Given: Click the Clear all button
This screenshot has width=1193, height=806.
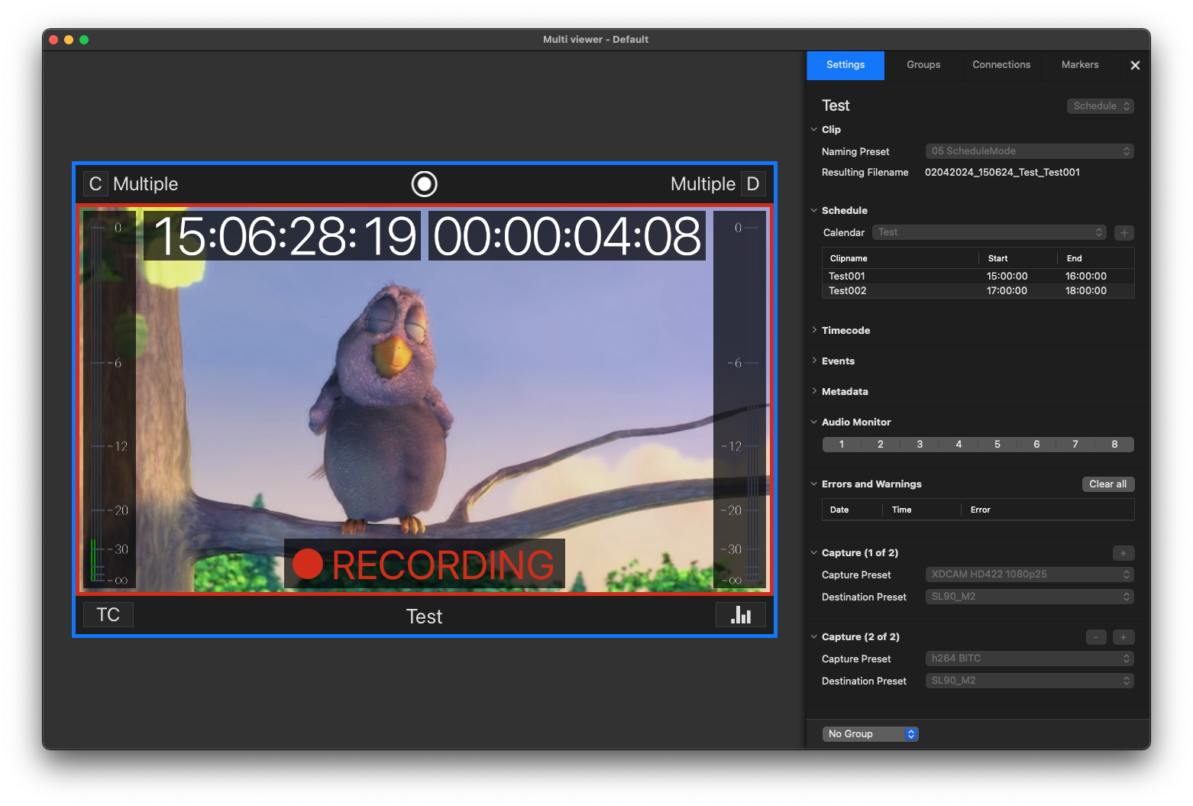Looking at the screenshot, I should (x=1108, y=484).
